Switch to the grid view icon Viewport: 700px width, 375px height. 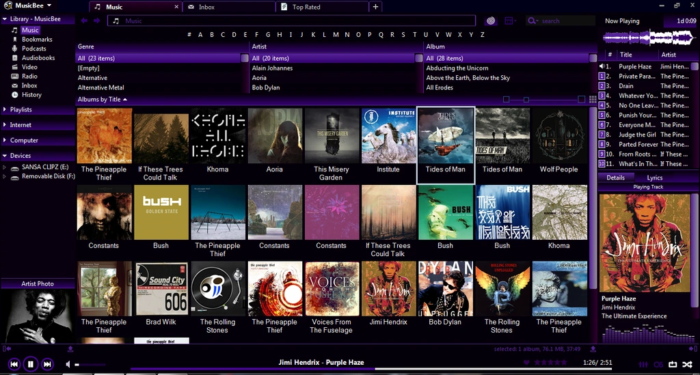coord(593,100)
